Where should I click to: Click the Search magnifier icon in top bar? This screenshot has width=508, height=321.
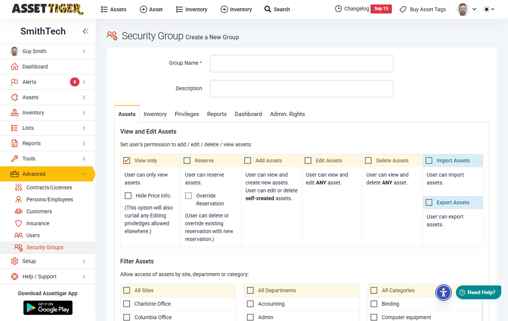point(267,9)
